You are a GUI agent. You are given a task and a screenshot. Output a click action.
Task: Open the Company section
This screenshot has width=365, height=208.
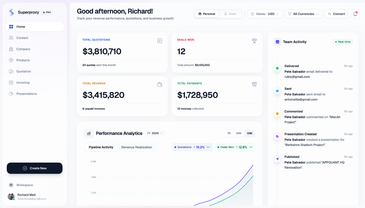35,49
